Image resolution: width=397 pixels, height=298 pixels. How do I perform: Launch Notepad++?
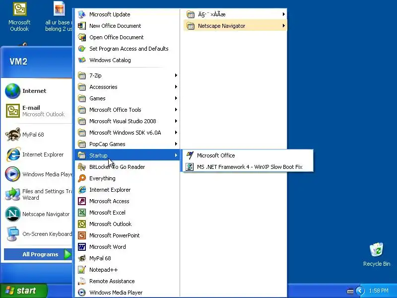pyautogui.click(x=128, y=270)
